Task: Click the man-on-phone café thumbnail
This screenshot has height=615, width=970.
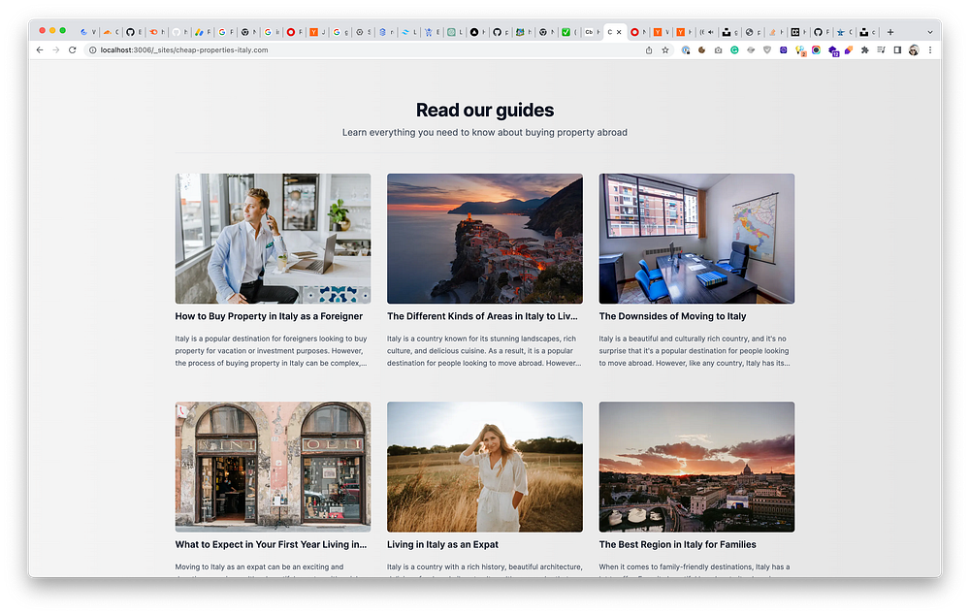Action: [273, 239]
